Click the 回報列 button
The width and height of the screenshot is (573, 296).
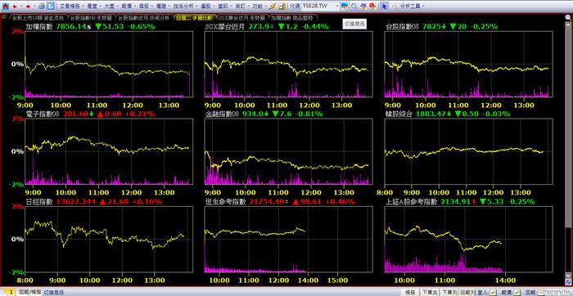(x=467, y=292)
